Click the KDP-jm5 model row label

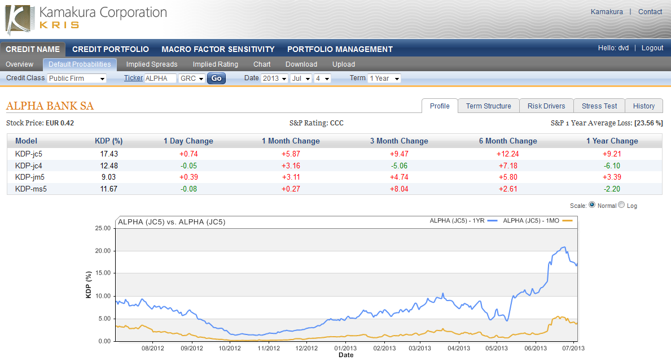tap(29, 177)
